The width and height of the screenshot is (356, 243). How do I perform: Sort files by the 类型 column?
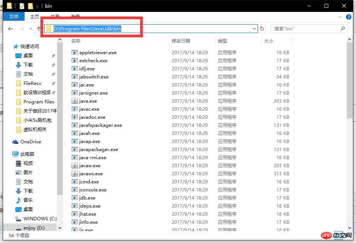click(222, 41)
